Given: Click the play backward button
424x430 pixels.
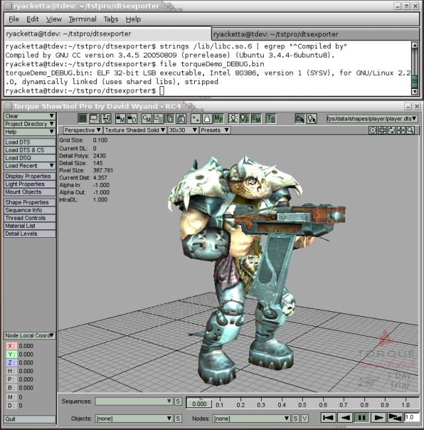Looking at the screenshot, I should click(344, 417).
